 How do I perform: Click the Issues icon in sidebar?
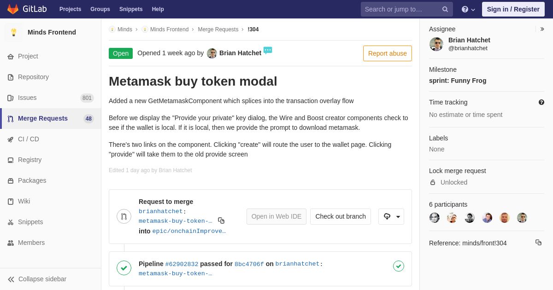point(11,98)
